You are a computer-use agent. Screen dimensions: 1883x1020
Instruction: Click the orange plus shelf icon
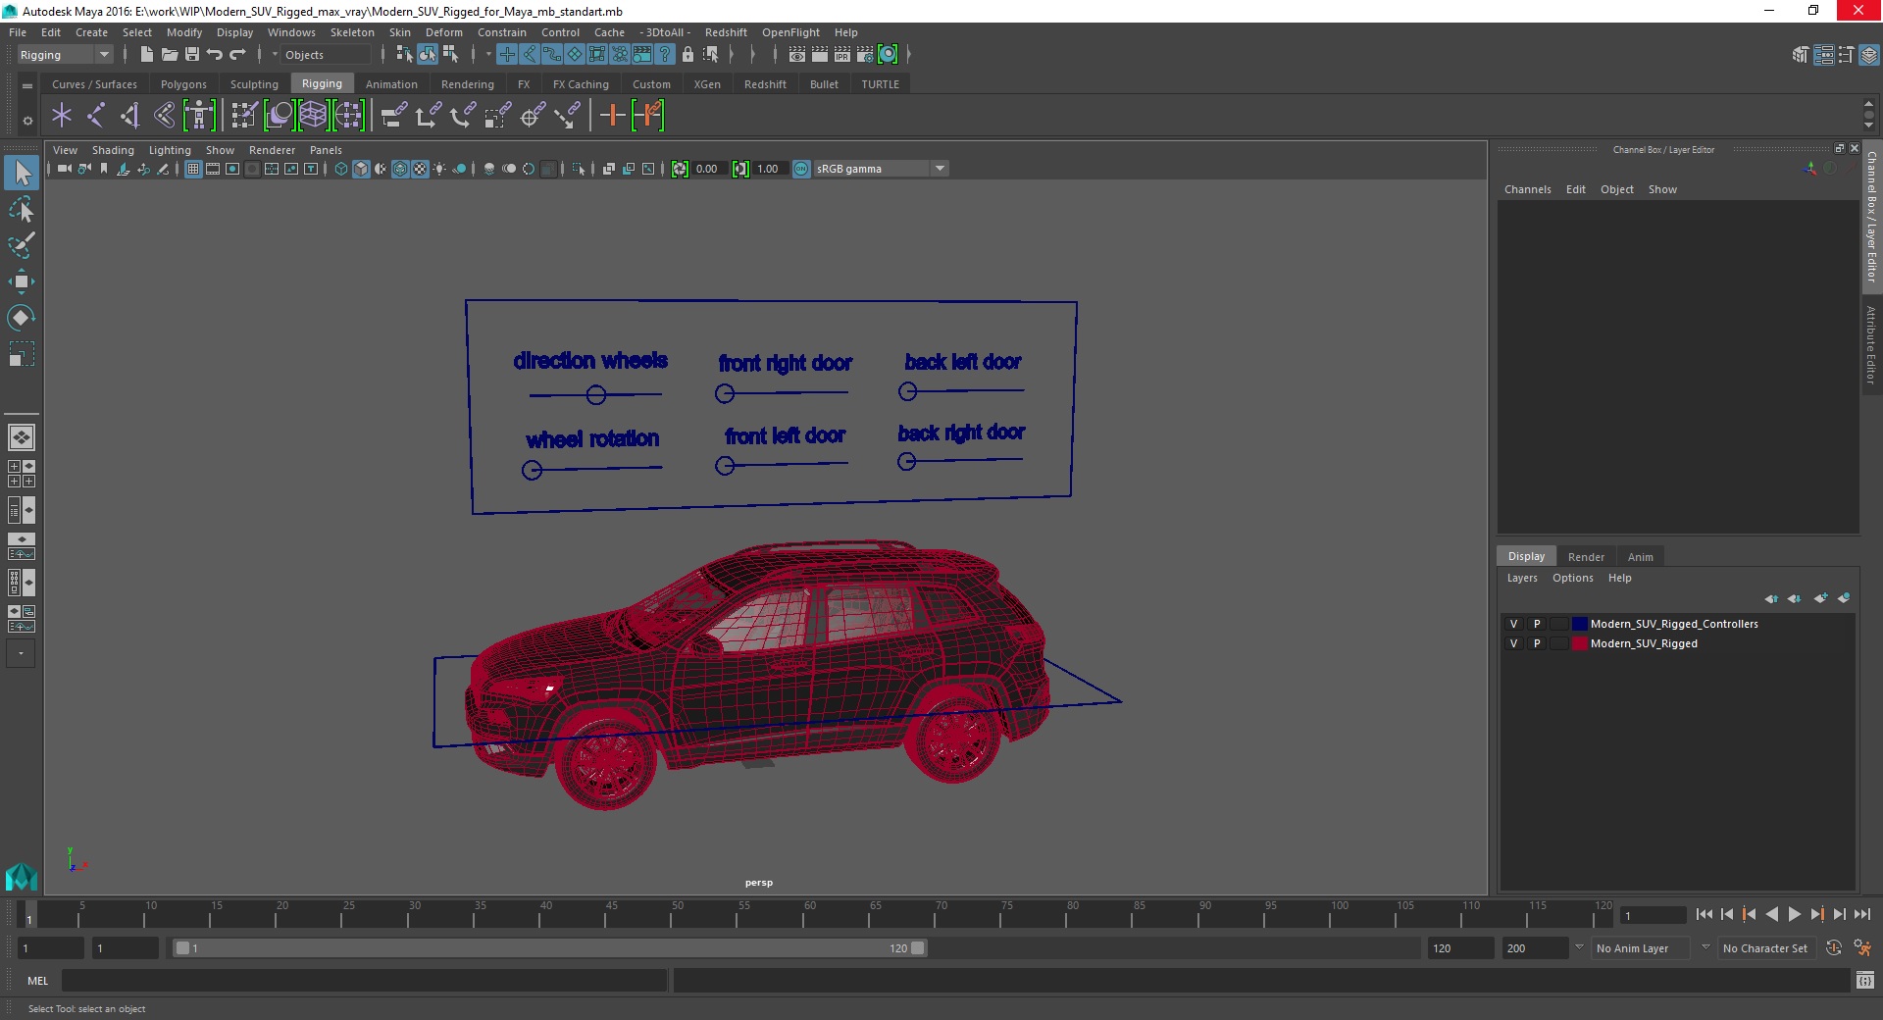(612, 116)
